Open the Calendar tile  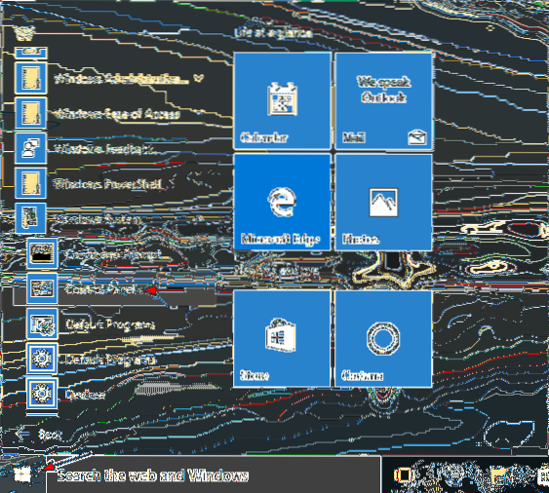tap(282, 101)
